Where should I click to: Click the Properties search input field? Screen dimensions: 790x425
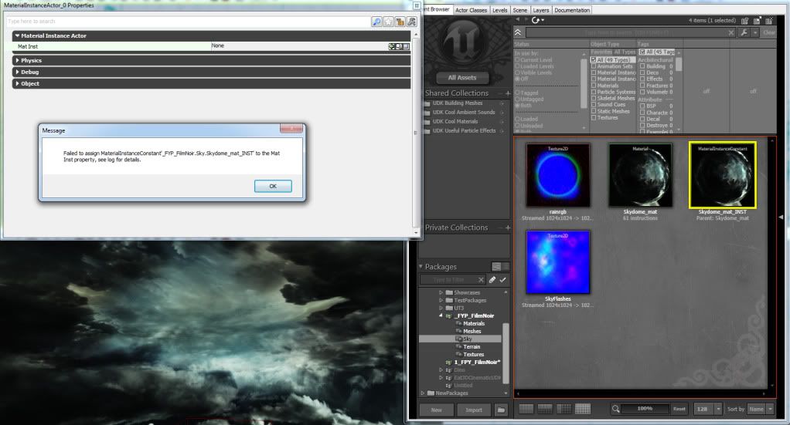tap(189, 22)
